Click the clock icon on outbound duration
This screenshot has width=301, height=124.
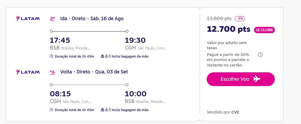click(x=51, y=56)
